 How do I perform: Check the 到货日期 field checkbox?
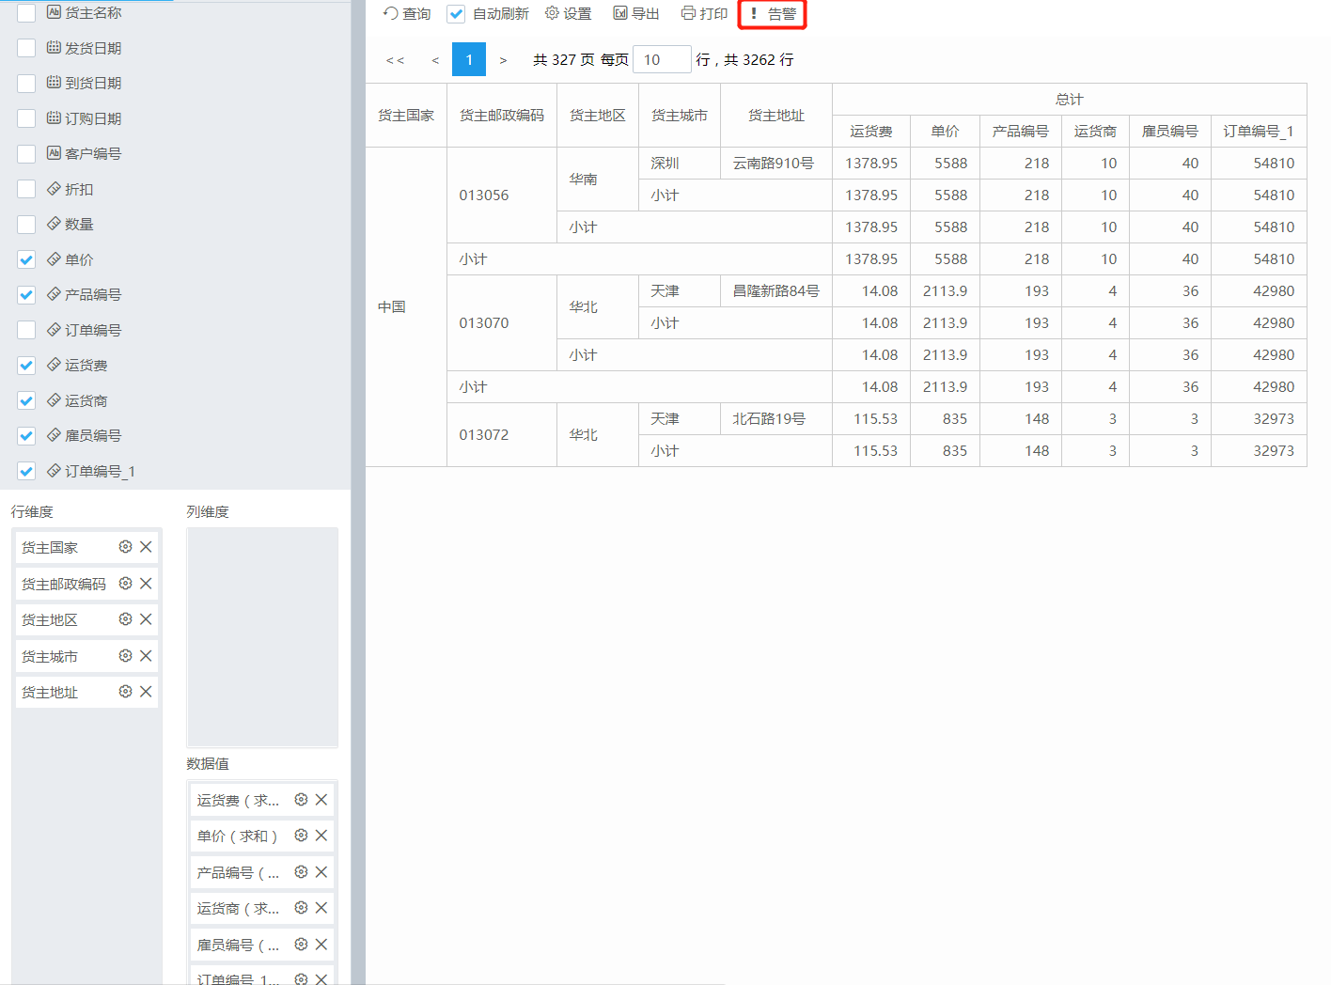click(x=26, y=83)
